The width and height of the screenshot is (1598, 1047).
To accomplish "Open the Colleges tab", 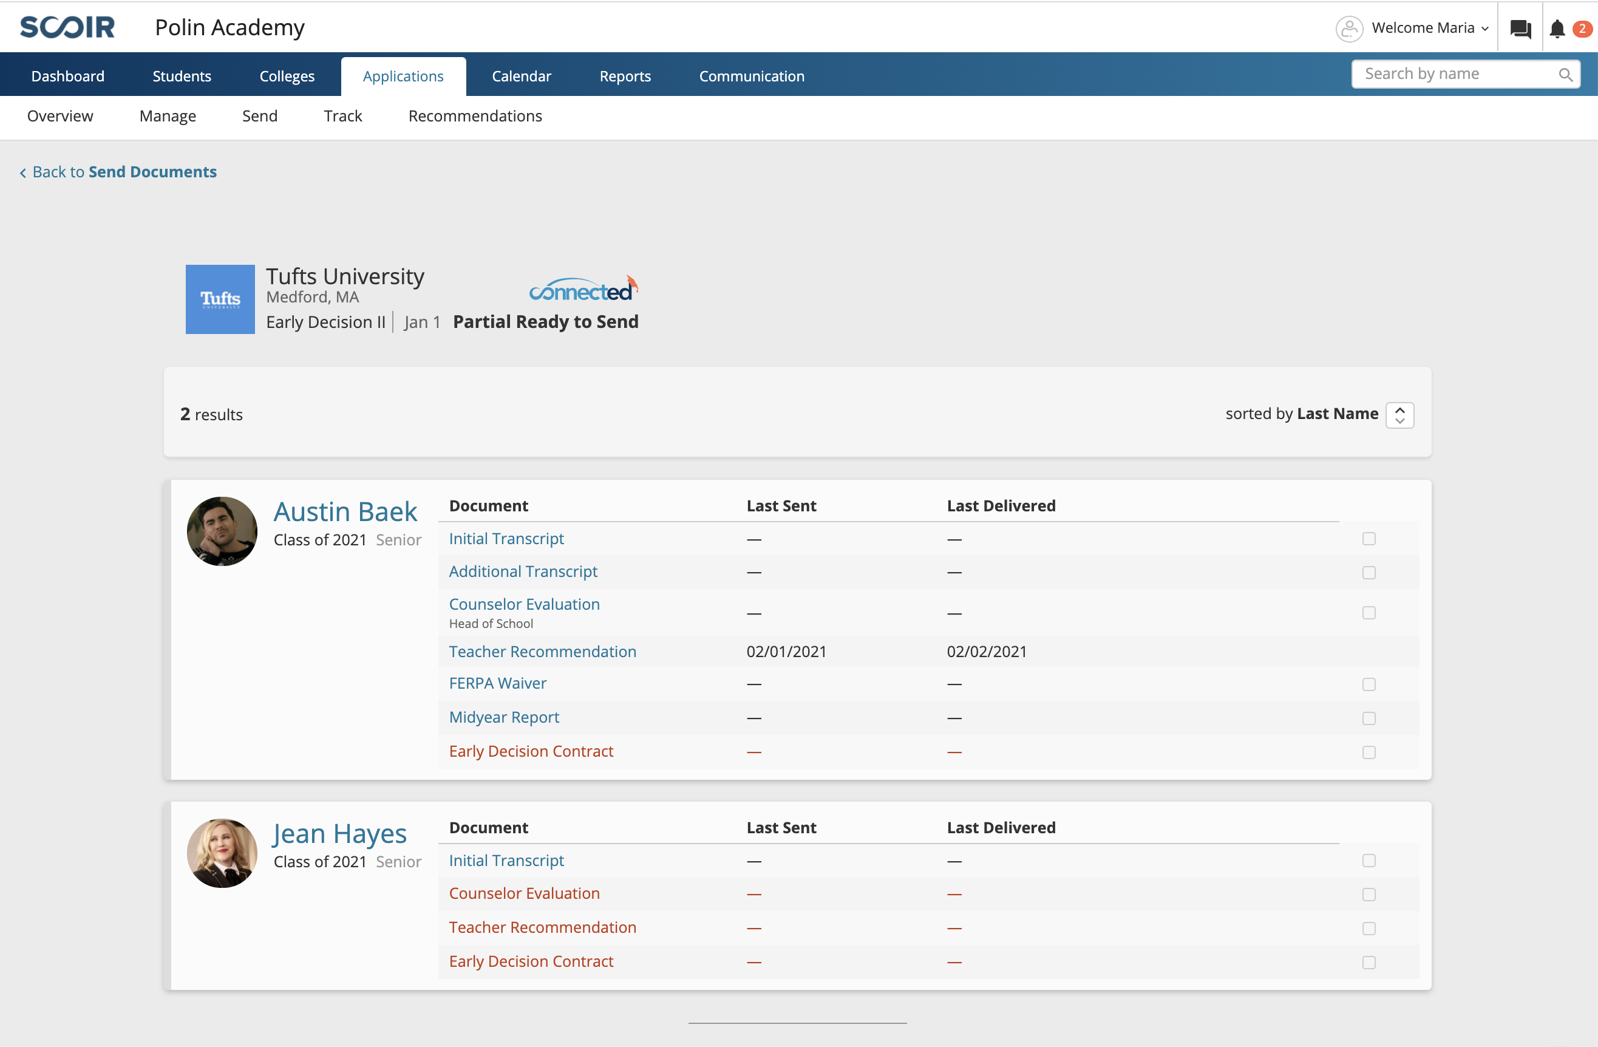I will pos(287,76).
